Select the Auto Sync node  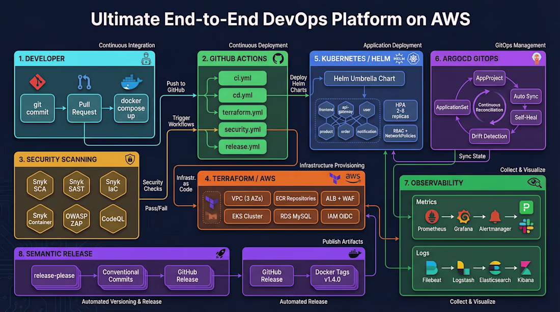click(526, 96)
